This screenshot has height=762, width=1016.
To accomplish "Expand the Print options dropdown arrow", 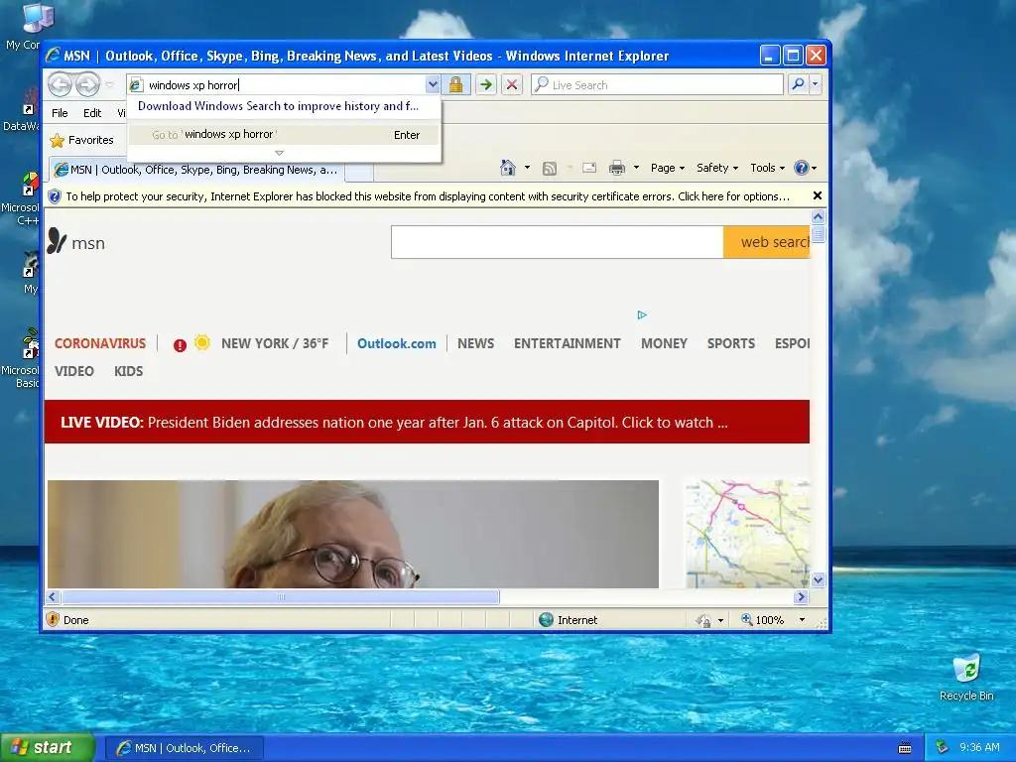I will [636, 168].
